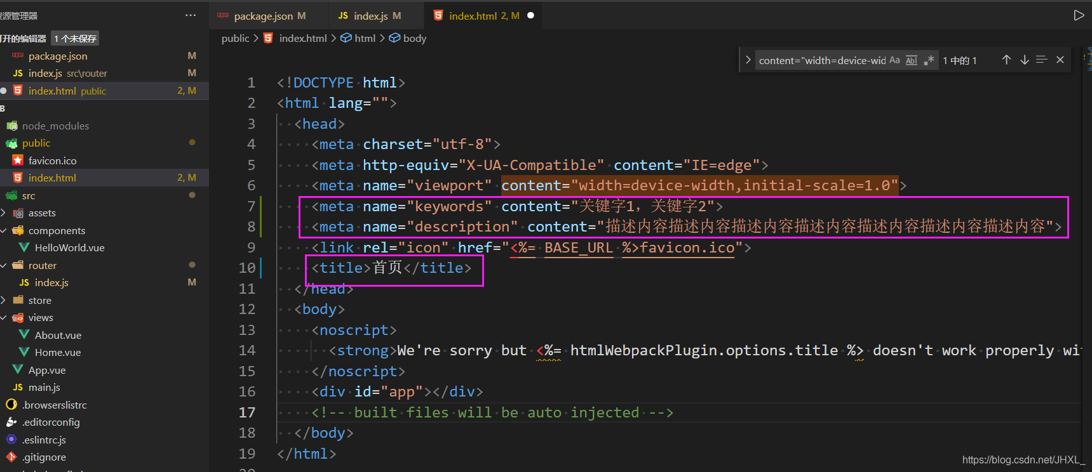Open Home.vue file
1092x472 pixels.
pos(104,352)
